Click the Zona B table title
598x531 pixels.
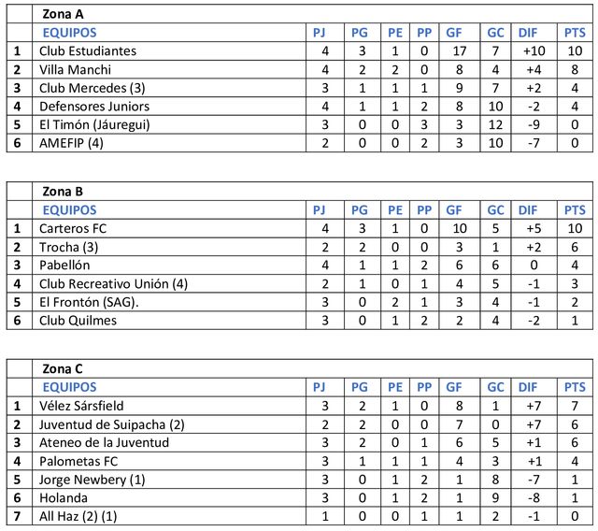62,192
